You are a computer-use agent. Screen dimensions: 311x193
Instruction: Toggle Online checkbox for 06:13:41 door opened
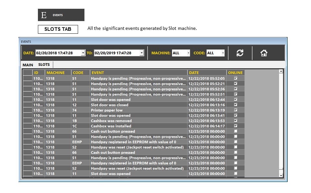236,115
